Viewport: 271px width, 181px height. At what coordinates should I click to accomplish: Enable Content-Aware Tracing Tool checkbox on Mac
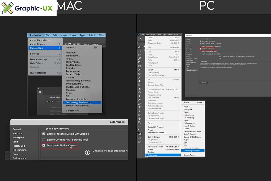44,140
